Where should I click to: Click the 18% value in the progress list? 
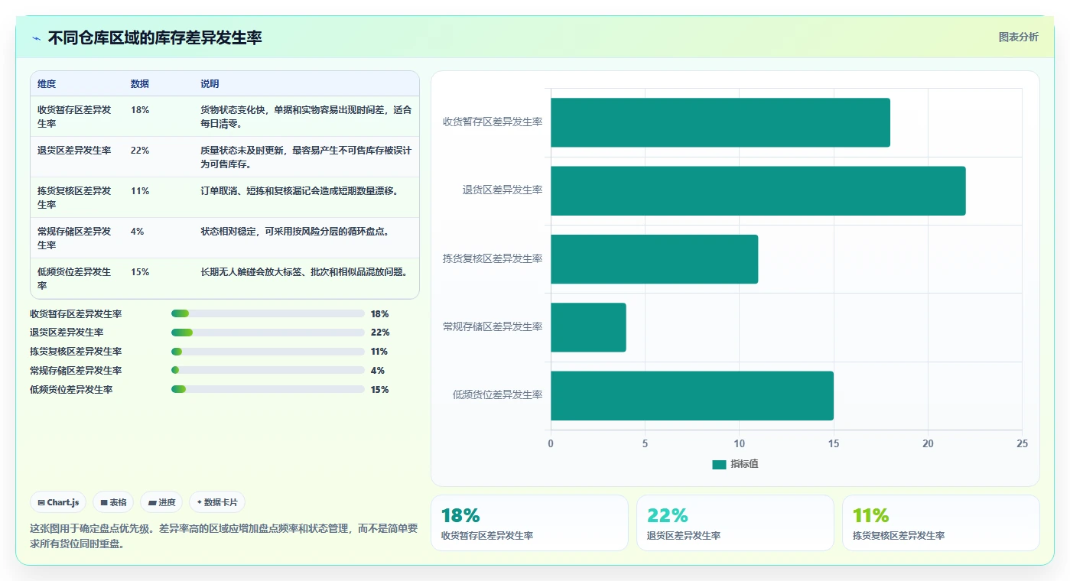click(x=380, y=314)
